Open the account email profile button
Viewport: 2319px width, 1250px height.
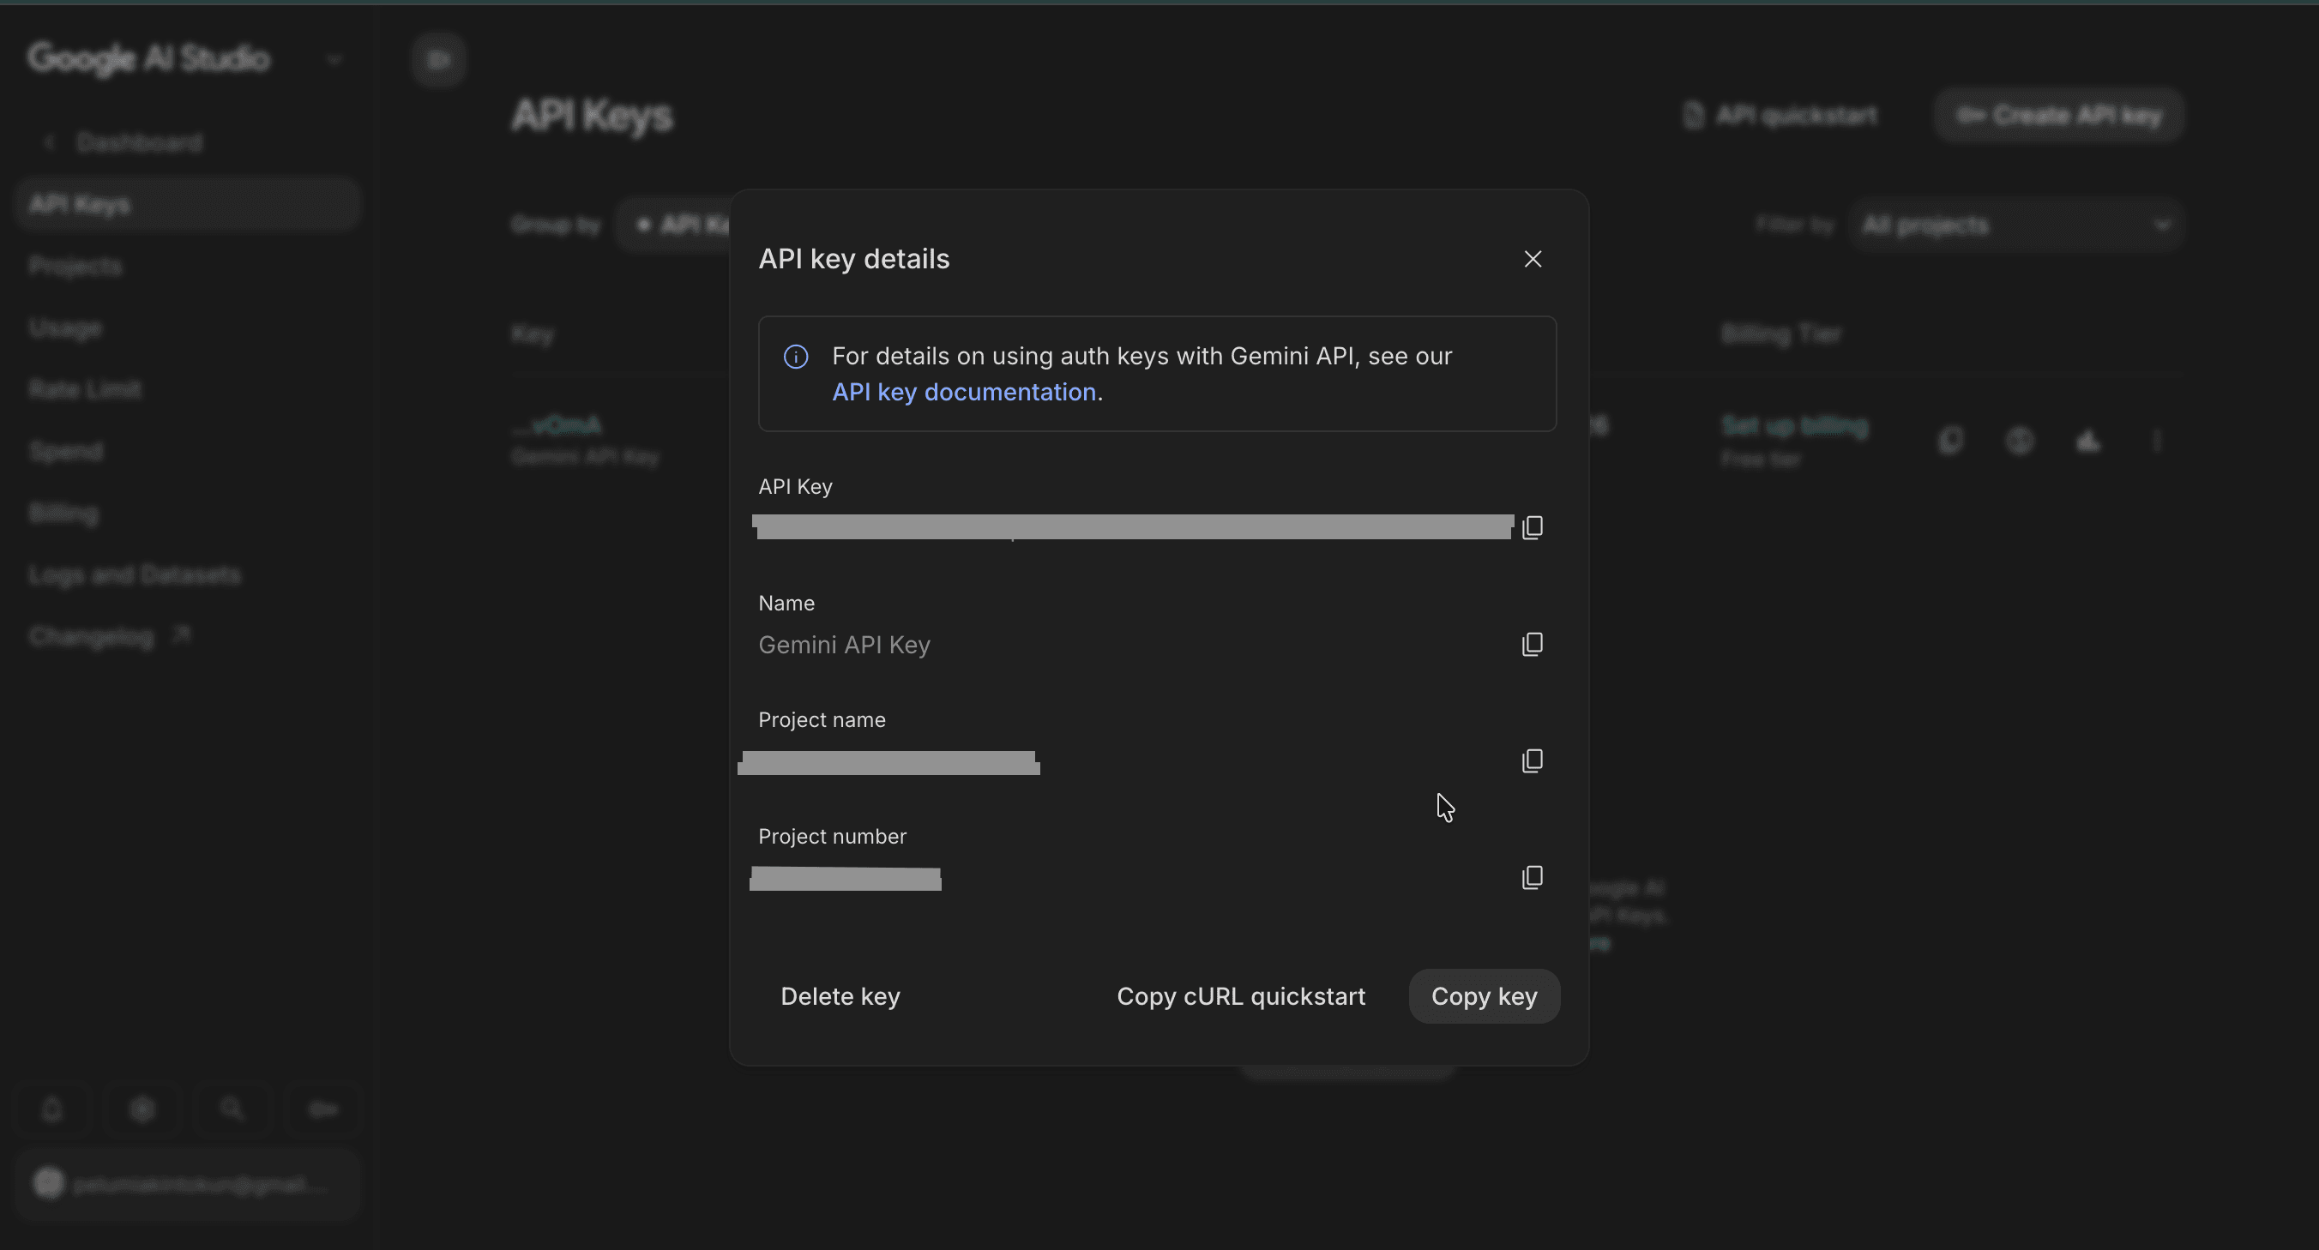pos(187,1184)
